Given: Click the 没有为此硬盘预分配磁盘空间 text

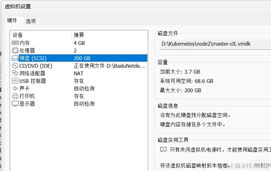Looking at the screenshot, I should click(x=195, y=115).
